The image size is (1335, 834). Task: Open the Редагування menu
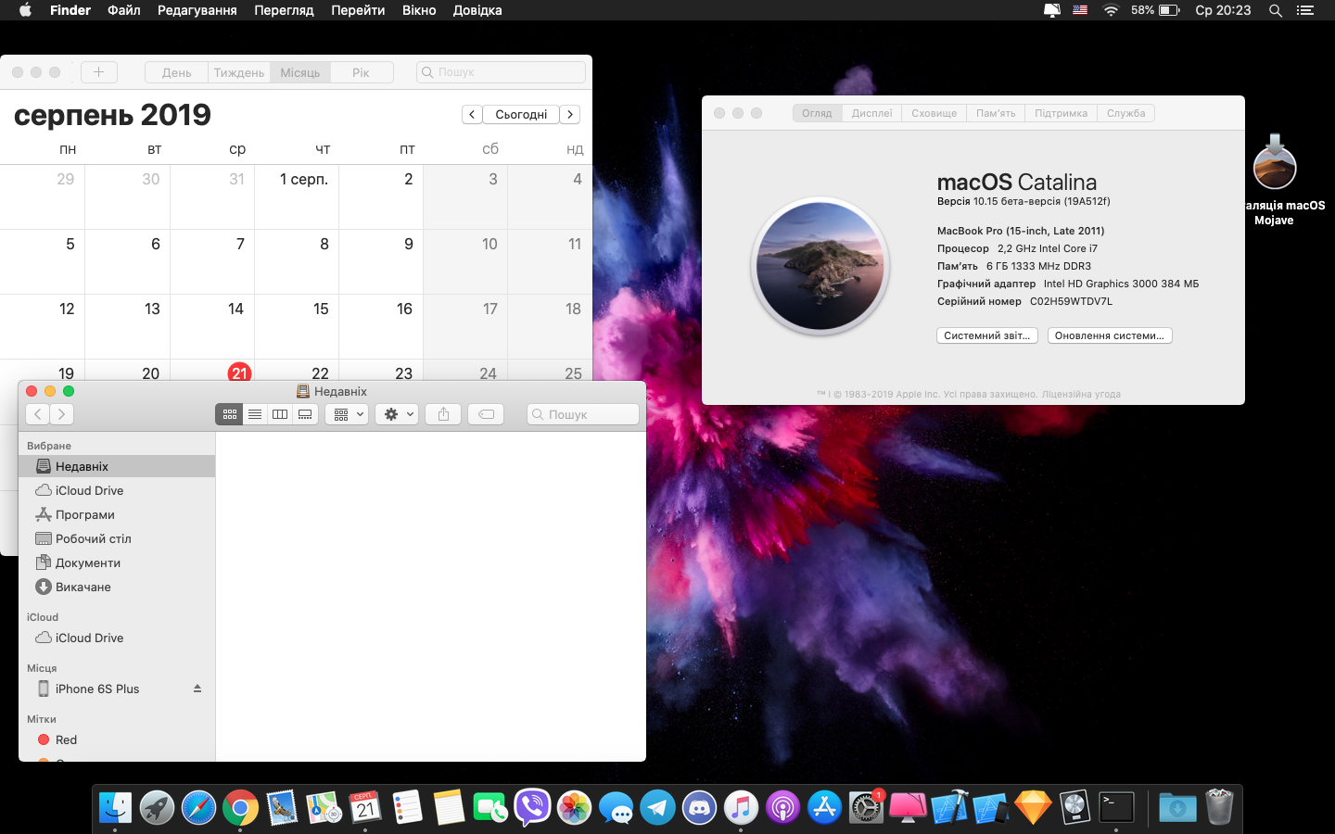pos(197,10)
